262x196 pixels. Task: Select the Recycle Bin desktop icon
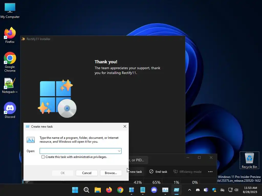click(249, 160)
